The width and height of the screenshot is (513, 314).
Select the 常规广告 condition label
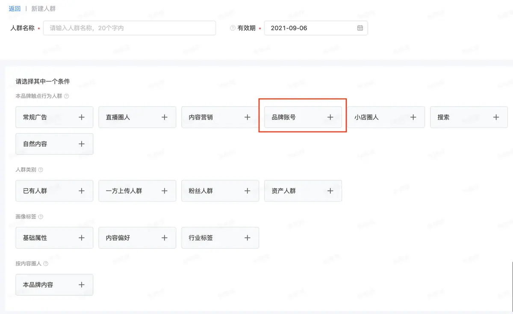point(35,117)
